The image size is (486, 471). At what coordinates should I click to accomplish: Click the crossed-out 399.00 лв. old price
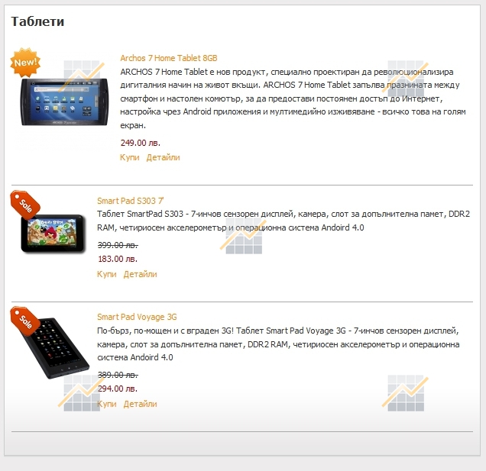(x=118, y=245)
